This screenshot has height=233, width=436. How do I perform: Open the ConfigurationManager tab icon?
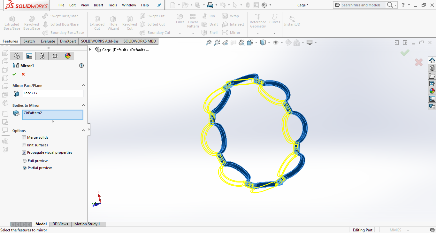(x=42, y=56)
